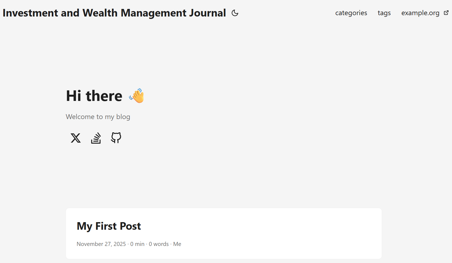Click the word "blog" in the welcome text

pyautogui.click(x=123, y=117)
